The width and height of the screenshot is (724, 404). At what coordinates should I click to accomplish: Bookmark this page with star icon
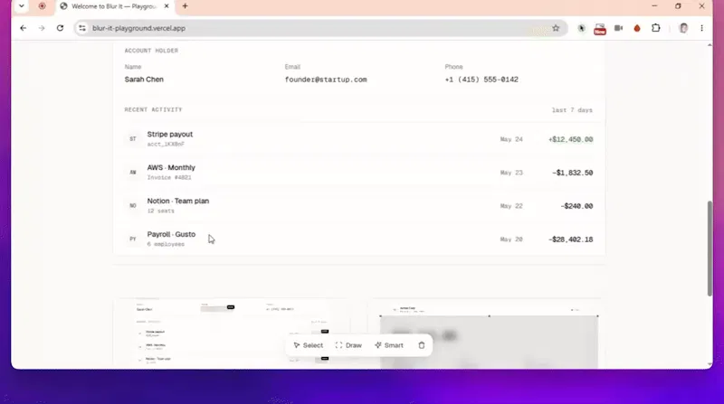click(556, 28)
